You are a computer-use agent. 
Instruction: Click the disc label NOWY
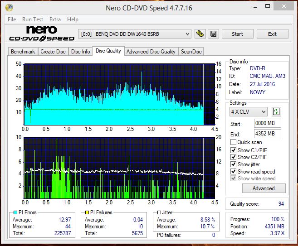click(258, 92)
